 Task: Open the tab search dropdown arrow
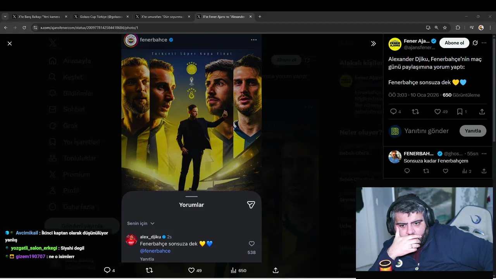[x=5, y=17]
